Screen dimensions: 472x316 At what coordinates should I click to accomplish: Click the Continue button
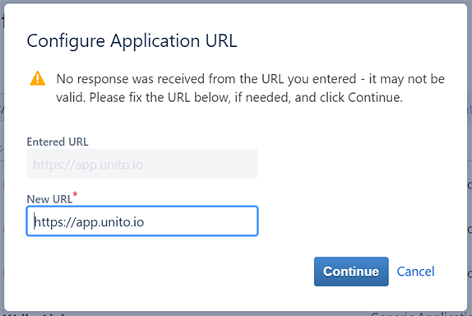coord(351,272)
